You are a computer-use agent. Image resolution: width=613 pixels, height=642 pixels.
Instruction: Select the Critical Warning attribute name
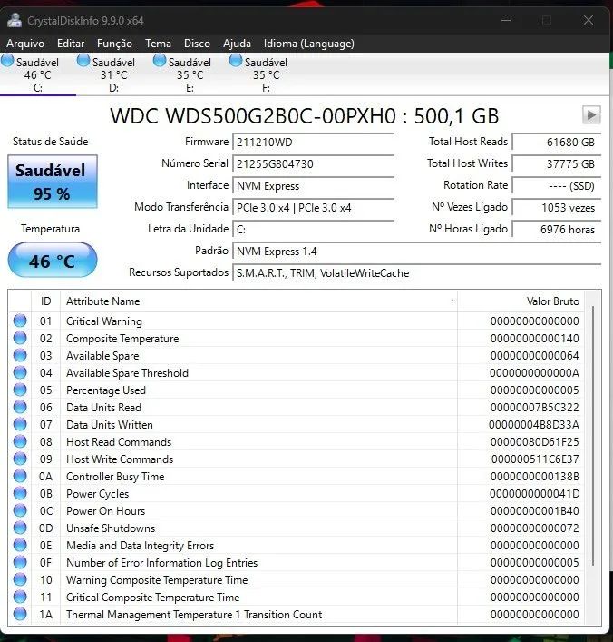(104, 321)
